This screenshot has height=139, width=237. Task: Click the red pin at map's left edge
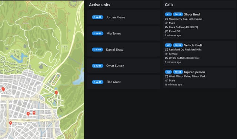pyautogui.click(x=3, y=89)
